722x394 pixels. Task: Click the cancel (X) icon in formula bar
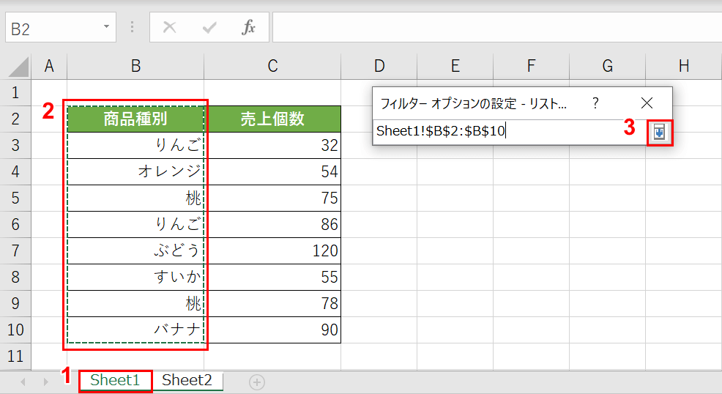(169, 28)
